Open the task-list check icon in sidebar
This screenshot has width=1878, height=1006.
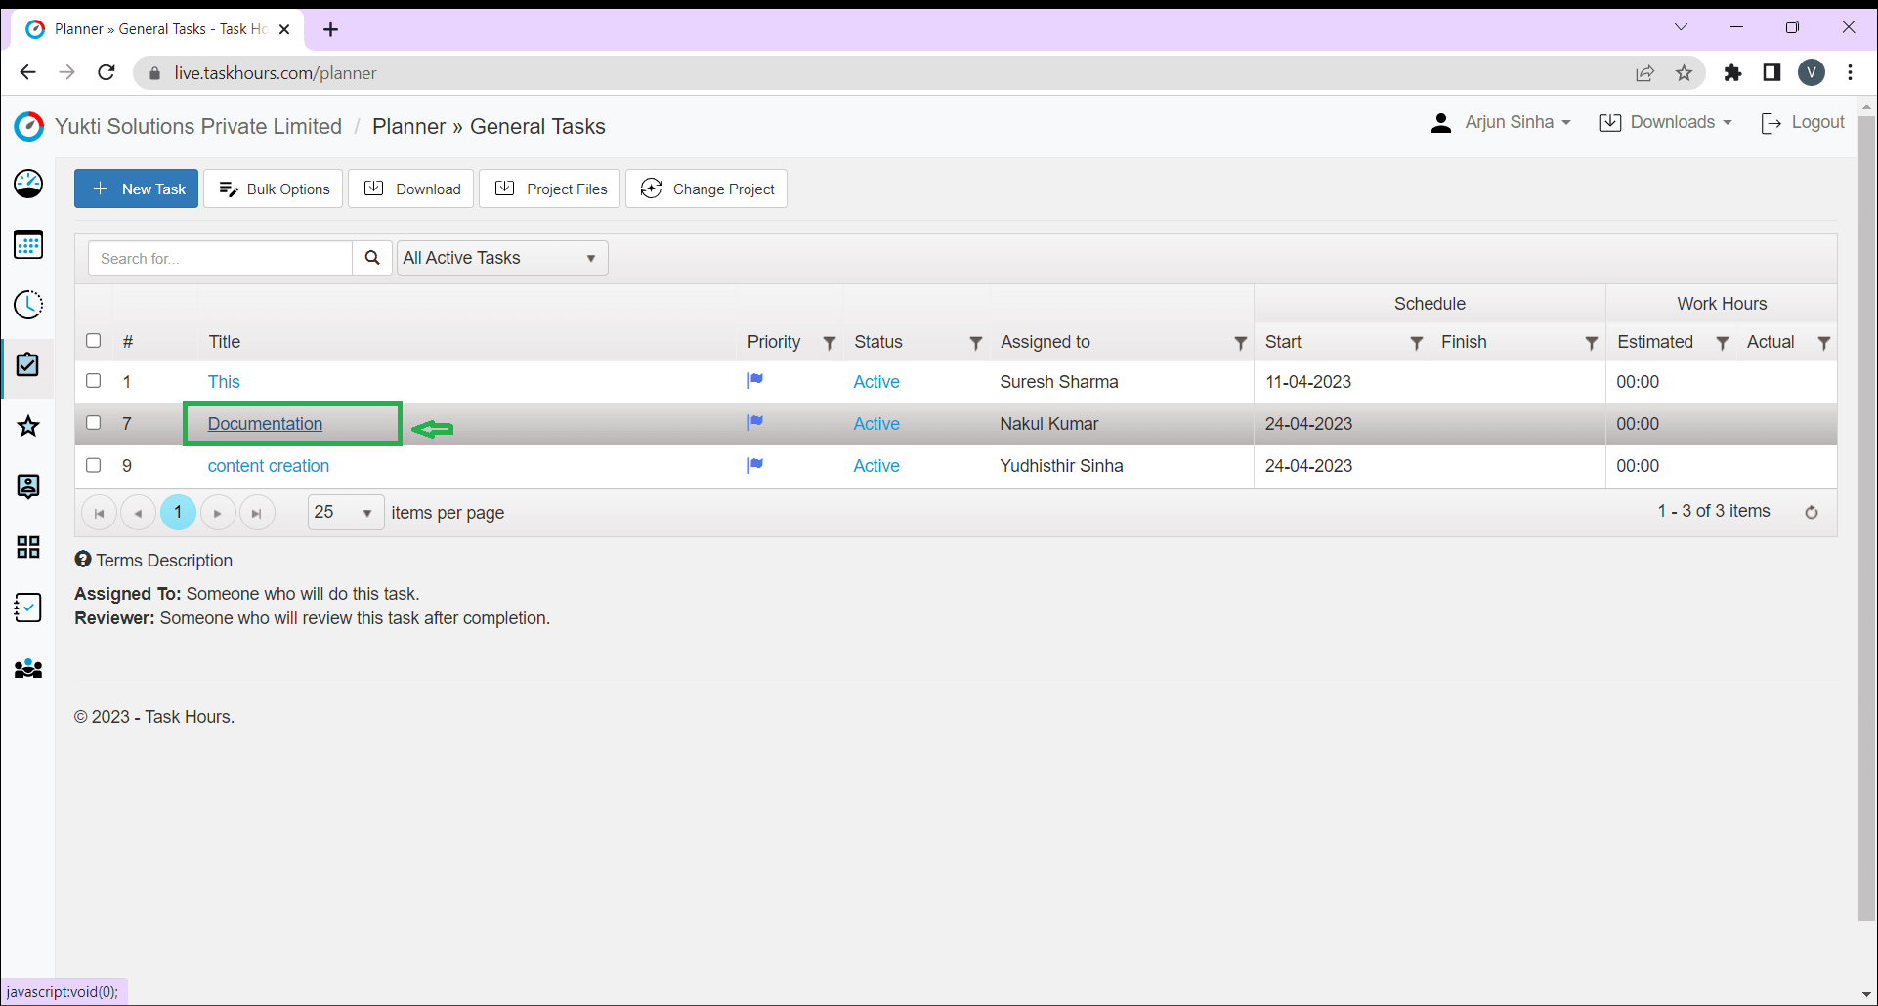pyautogui.click(x=28, y=608)
